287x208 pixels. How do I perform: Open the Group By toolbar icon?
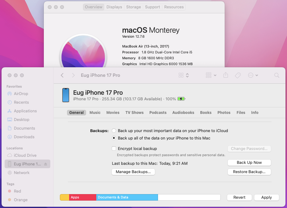click(x=209, y=75)
